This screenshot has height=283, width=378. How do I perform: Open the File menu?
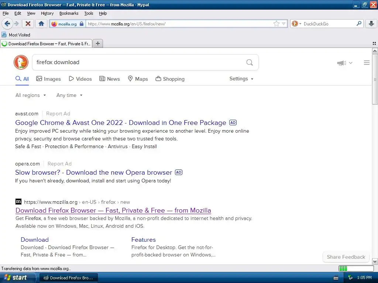tap(6, 13)
